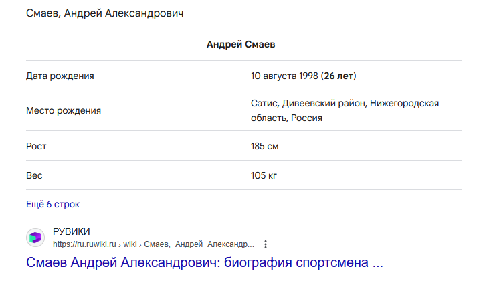Click the Смаев,_Андрей_Александр... breadcrumb segment
Screen dimensions: 491x281
coord(199,244)
